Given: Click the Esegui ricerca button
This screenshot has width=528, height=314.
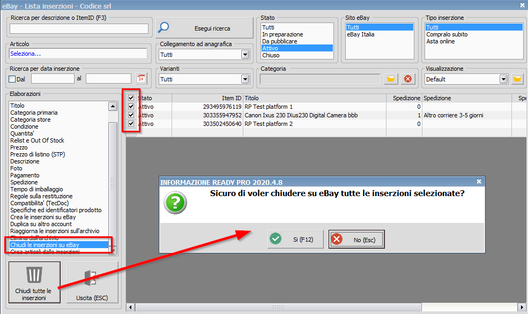Looking at the screenshot, I should point(204,28).
